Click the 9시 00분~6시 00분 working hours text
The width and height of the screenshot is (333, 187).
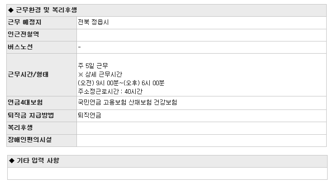pyautogui.click(x=121, y=83)
